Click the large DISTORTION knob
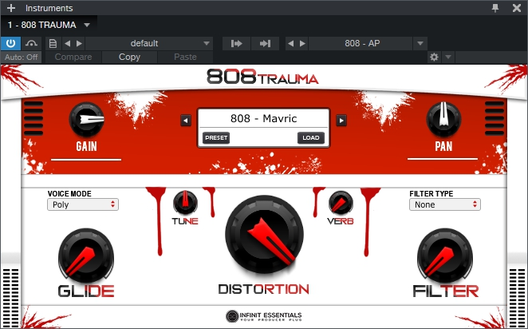The height and width of the screenshot is (329, 528). click(264, 234)
